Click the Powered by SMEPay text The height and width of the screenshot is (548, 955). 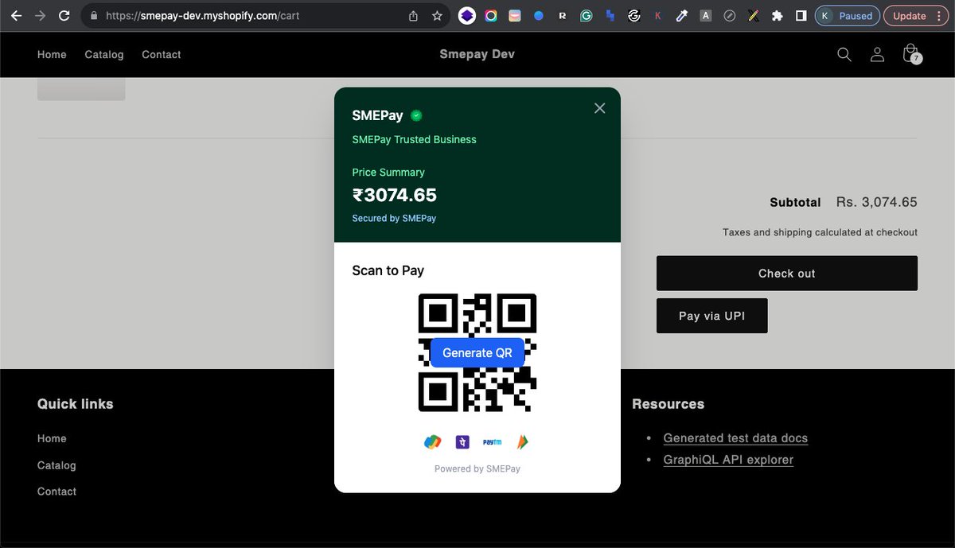[x=477, y=468]
